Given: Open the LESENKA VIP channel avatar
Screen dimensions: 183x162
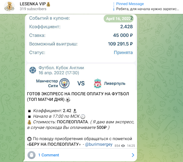Looking at the screenshot, I should 9,6.
